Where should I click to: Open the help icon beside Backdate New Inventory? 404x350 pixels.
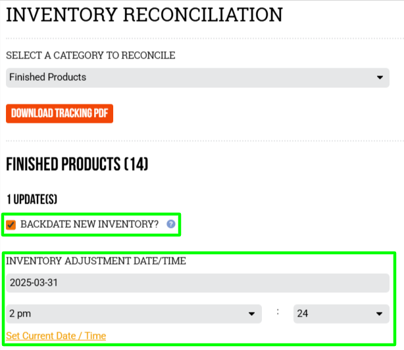171,224
